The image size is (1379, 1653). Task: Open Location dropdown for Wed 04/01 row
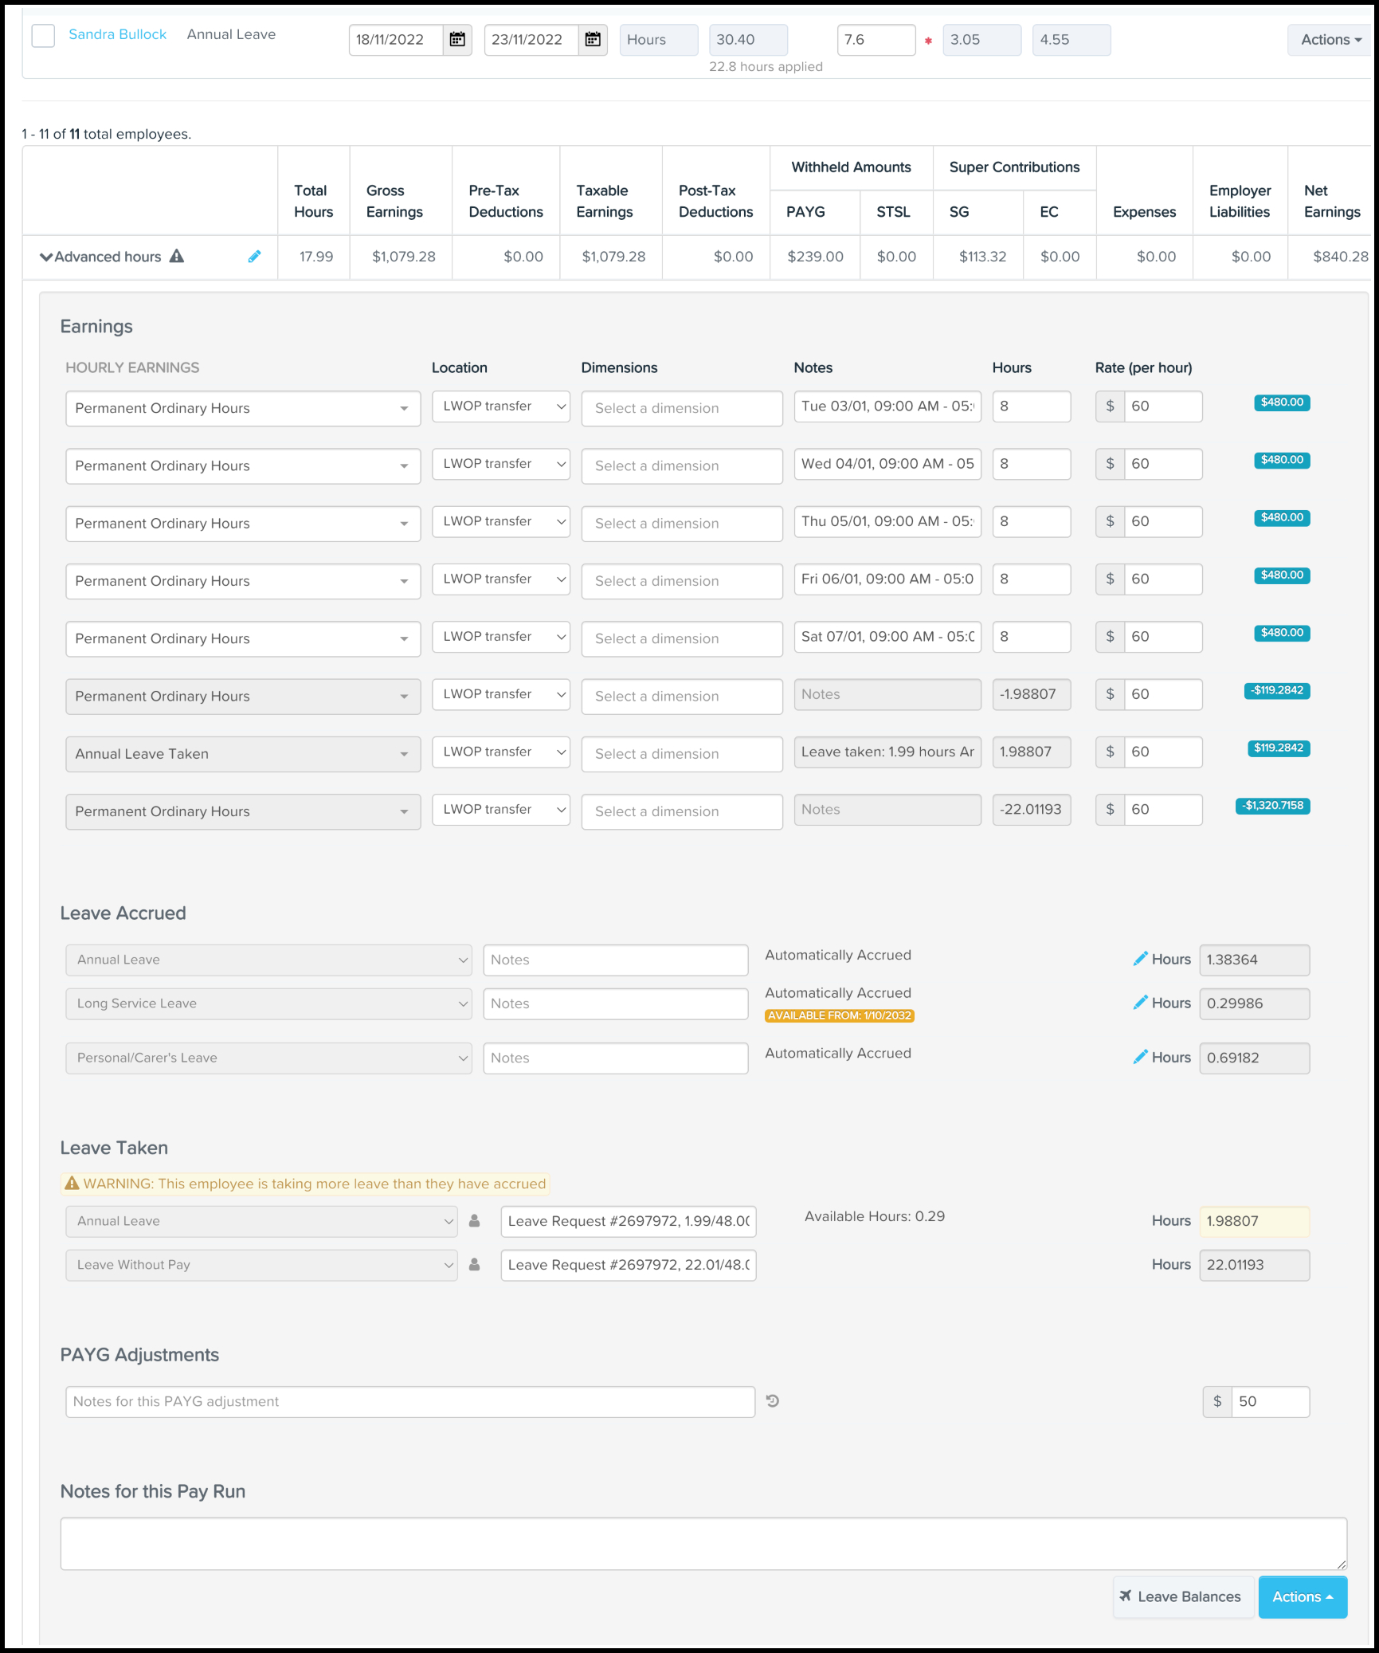[x=501, y=464]
